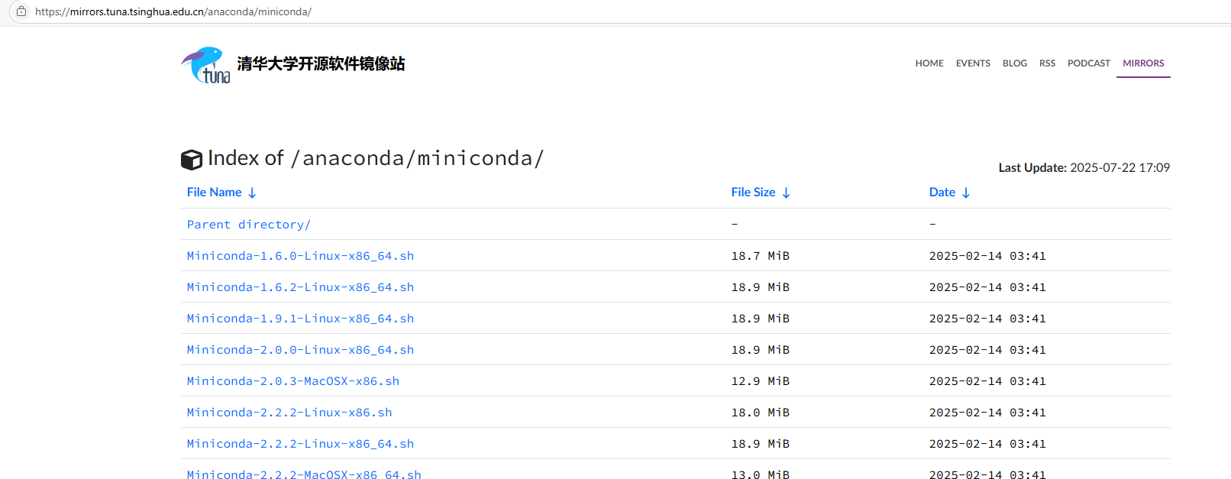Go to Parent directory/

click(x=249, y=225)
